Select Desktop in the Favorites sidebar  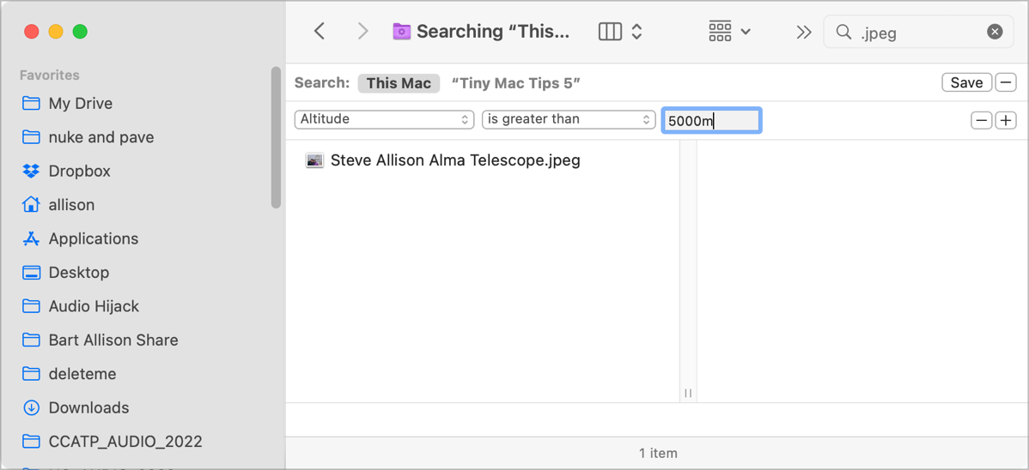pyautogui.click(x=78, y=273)
